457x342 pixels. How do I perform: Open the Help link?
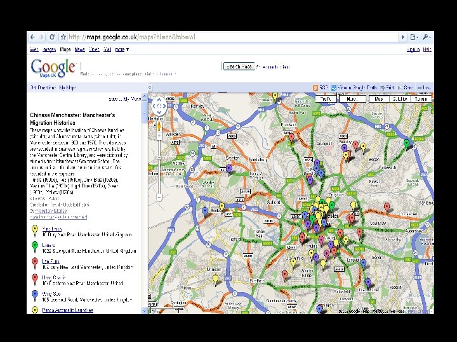pos(427,49)
